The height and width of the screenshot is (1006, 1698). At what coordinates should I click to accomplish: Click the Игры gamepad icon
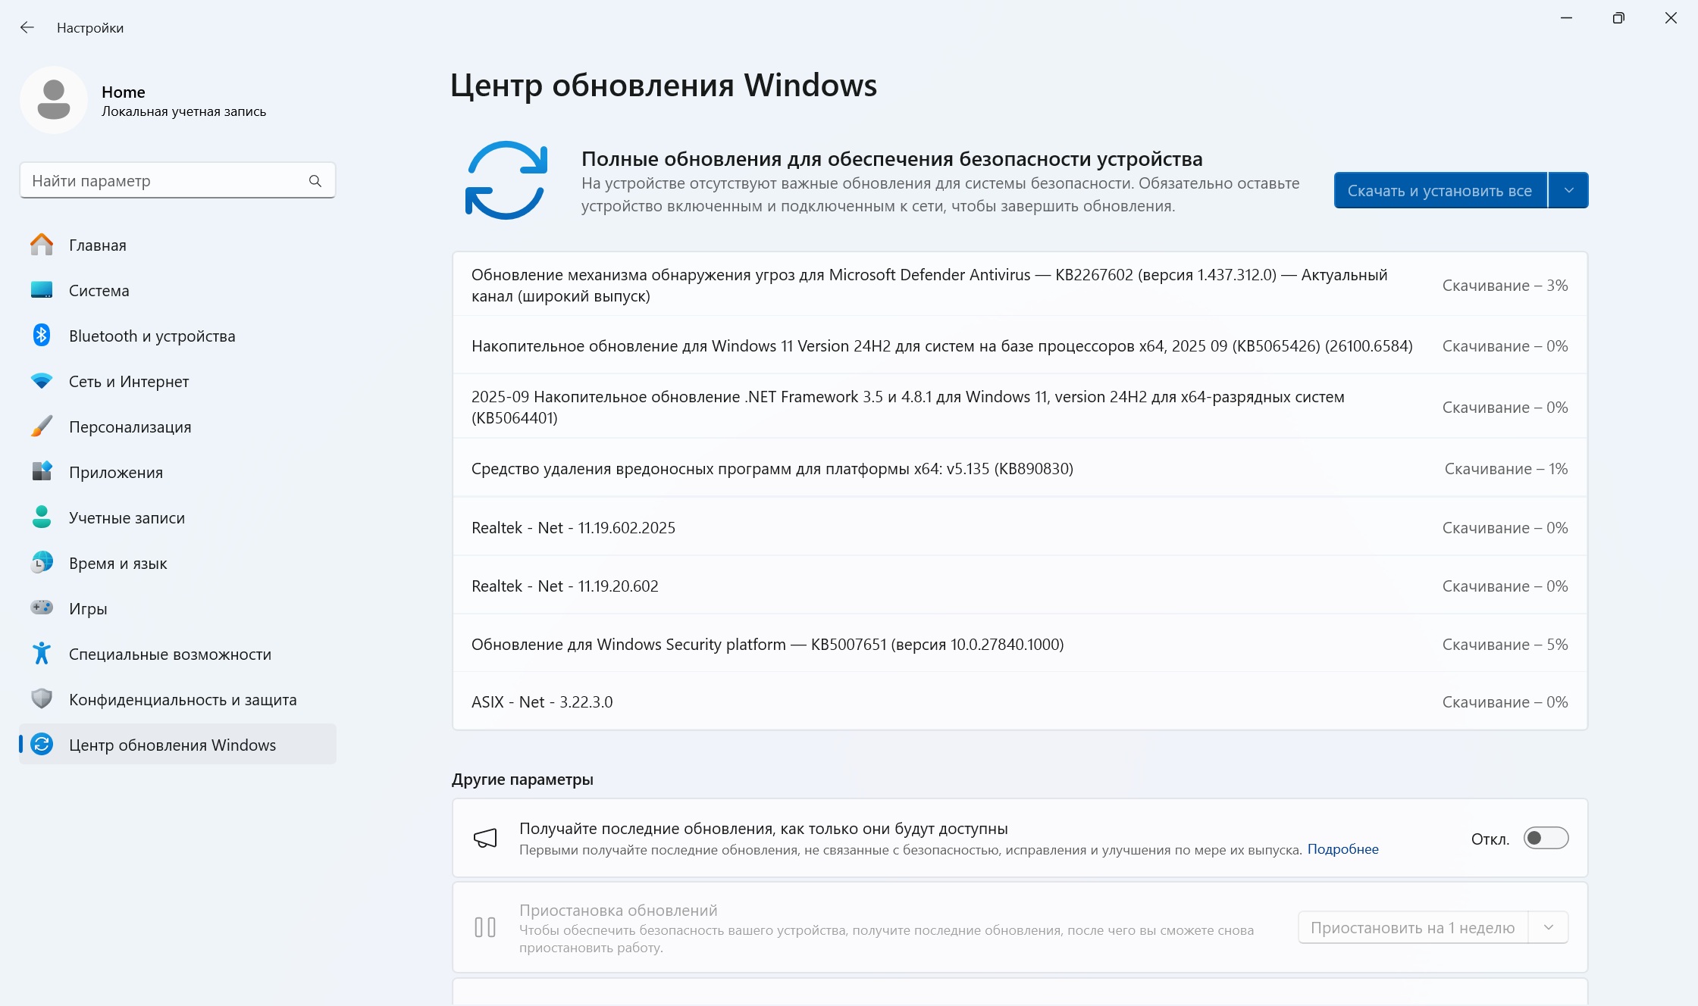pyautogui.click(x=42, y=608)
